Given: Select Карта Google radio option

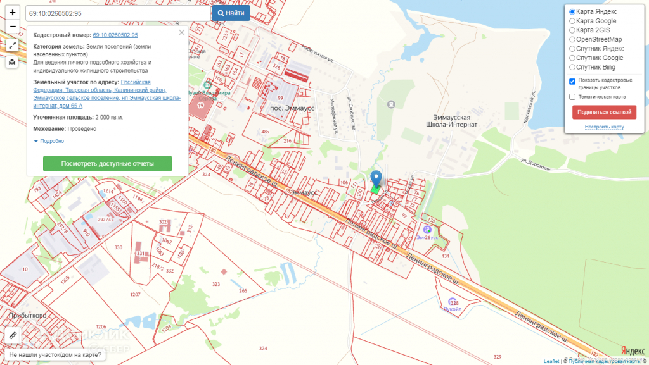Looking at the screenshot, I should click(x=572, y=21).
